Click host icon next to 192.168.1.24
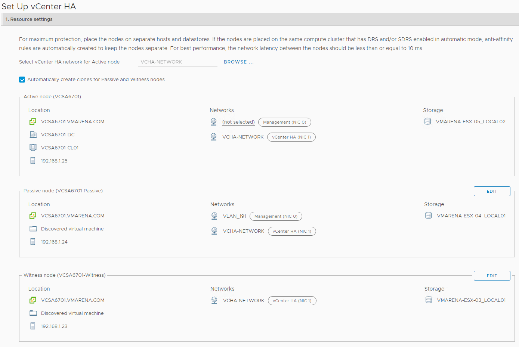Screen dimensions: 519x347 pos(33,242)
